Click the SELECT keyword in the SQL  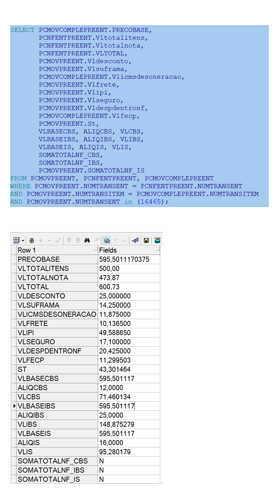[22, 30]
